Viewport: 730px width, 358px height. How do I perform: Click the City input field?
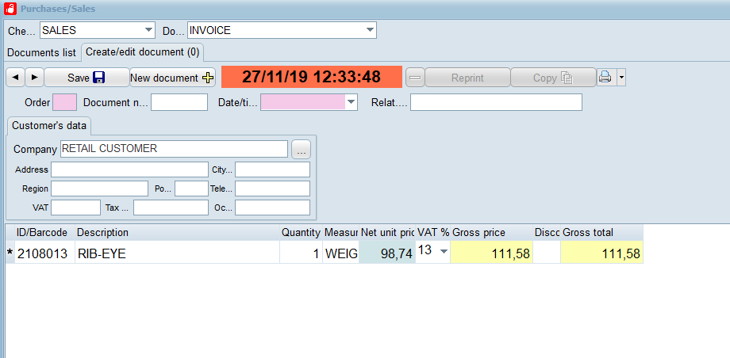click(272, 169)
